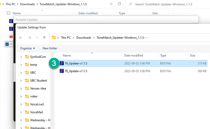Open the Explorer address bar history dropdown
The height and width of the screenshot is (129, 210).
[111, 4]
